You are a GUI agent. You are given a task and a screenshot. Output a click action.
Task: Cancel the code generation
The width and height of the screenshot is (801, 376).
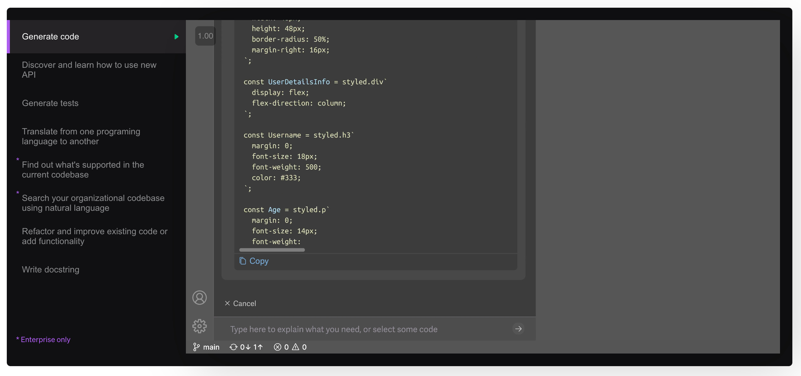pyautogui.click(x=240, y=303)
